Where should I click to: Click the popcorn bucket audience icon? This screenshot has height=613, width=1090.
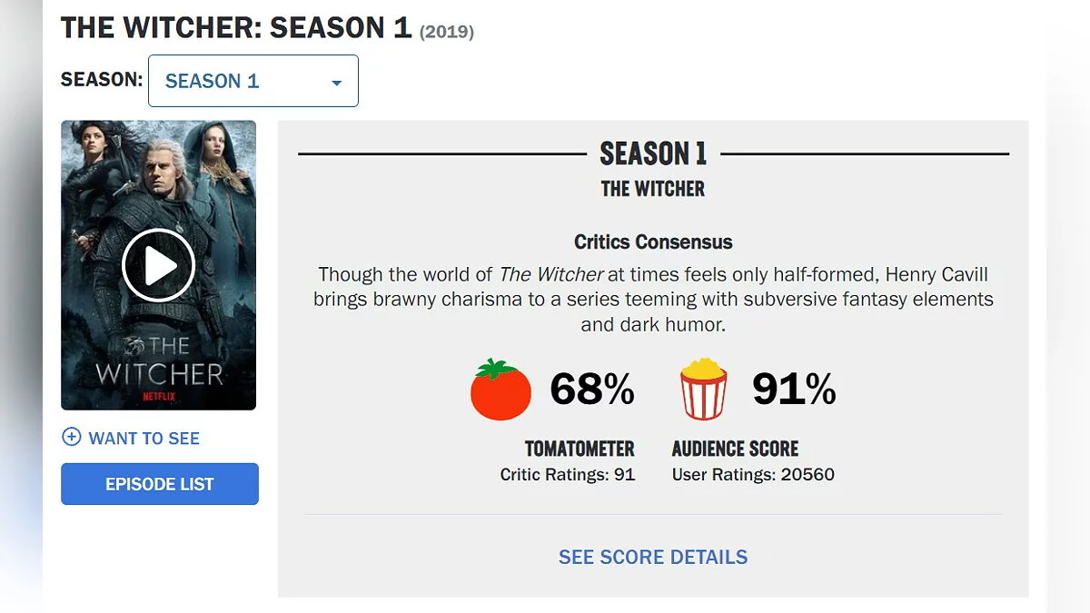(x=703, y=390)
